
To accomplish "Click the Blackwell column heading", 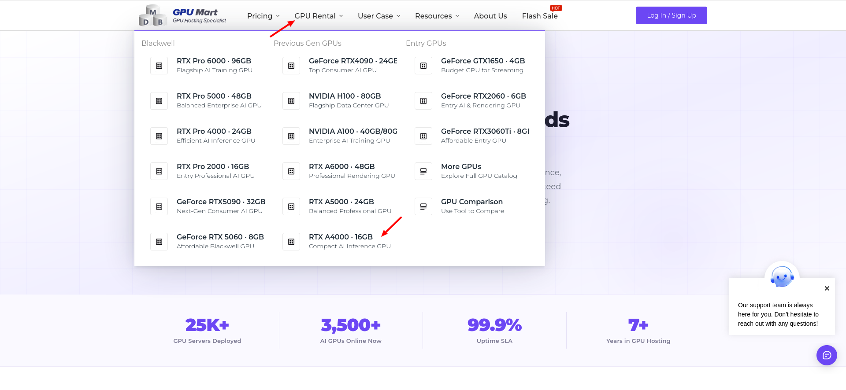I will [158, 43].
